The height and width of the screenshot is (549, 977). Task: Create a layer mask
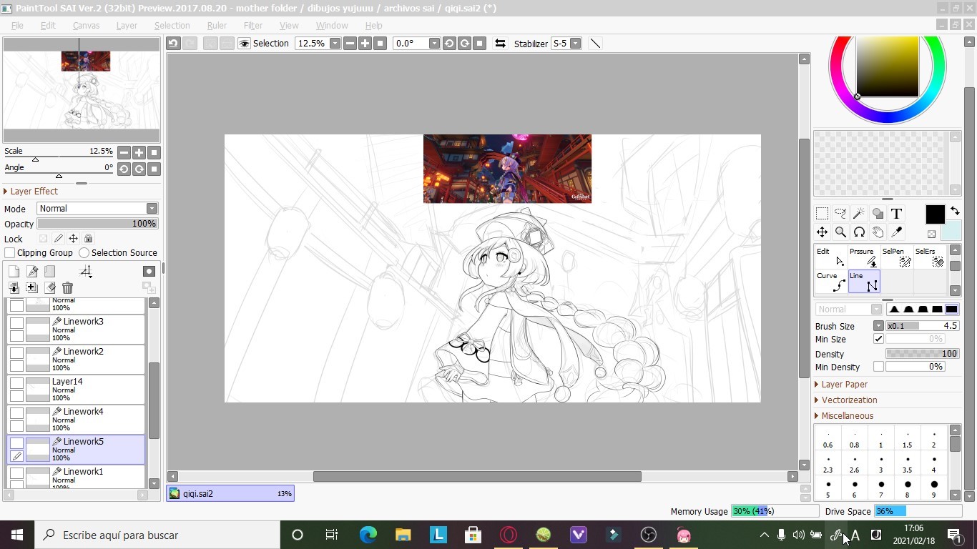(x=149, y=272)
